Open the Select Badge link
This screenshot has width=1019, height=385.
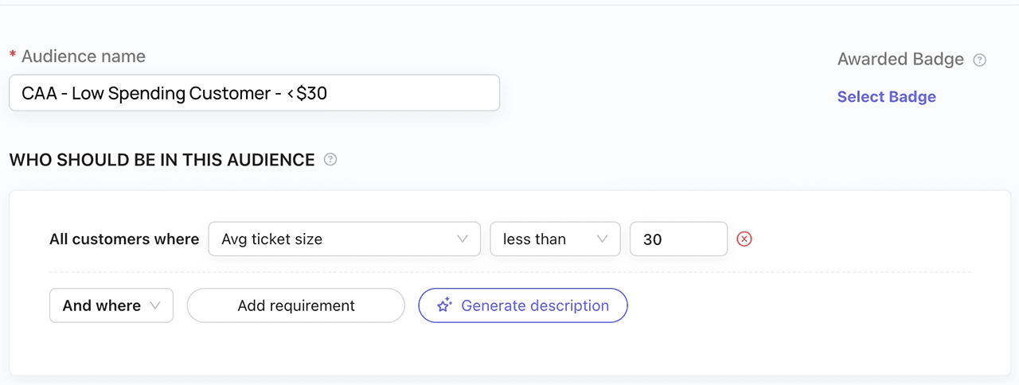click(886, 97)
